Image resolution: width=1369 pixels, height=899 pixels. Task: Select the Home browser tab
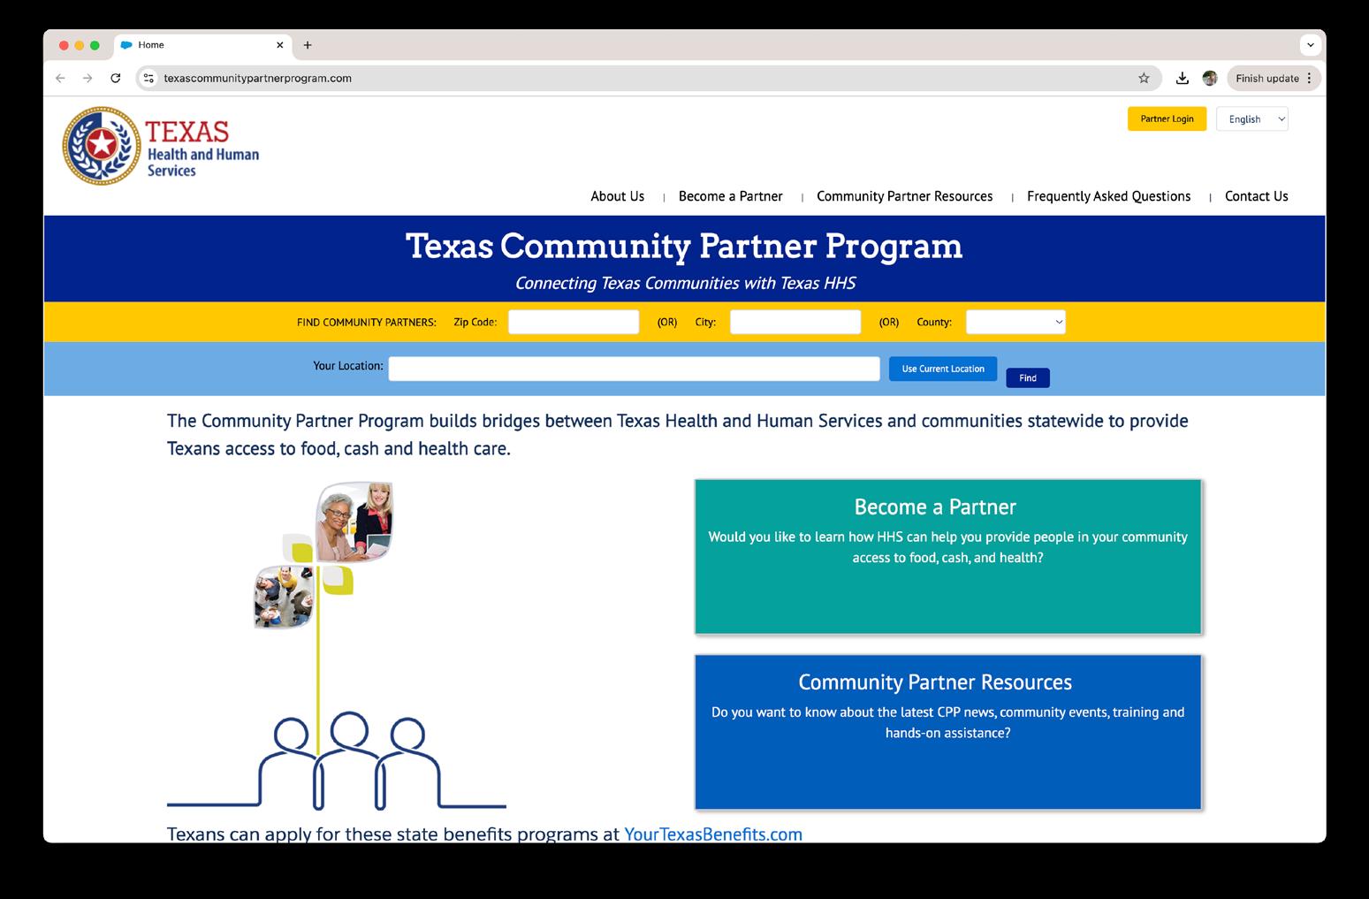202,45
